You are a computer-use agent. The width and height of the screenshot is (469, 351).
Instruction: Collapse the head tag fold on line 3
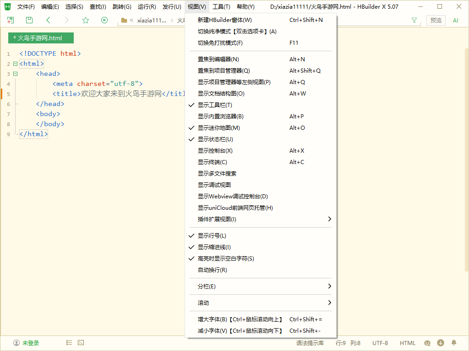click(x=15, y=74)
